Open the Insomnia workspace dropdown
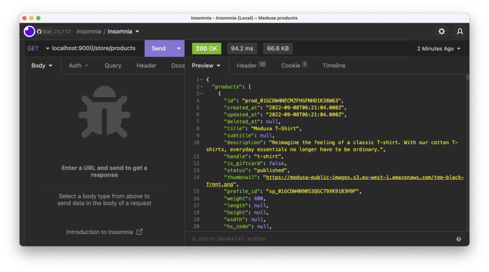The height and width of the screenshot is (272, 489). coord(123,32)
